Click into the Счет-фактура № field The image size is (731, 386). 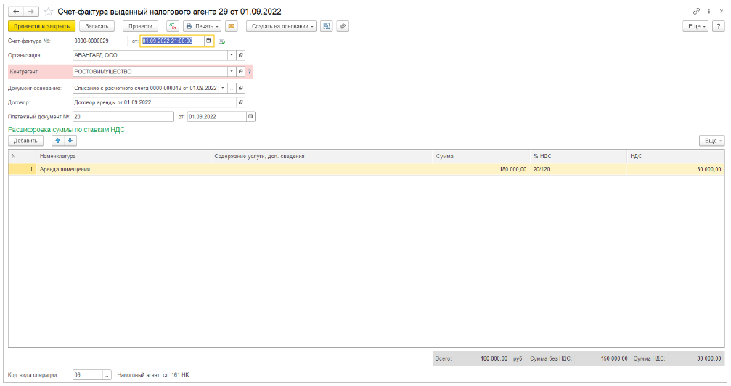99,41
